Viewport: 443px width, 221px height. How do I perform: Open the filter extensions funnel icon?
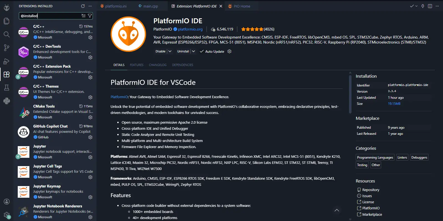coord(90,16)
